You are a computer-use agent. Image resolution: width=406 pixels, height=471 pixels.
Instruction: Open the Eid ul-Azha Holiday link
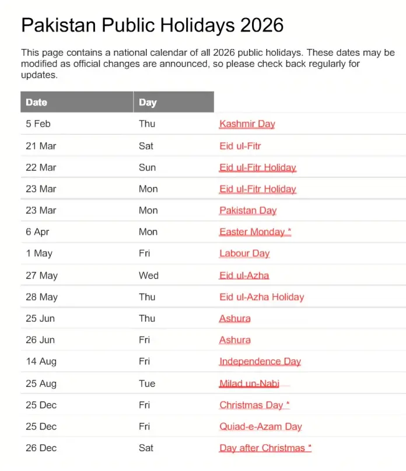(261, 297)
